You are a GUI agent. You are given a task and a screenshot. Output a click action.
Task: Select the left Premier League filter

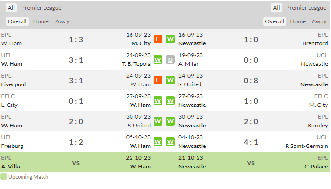click(x=42, y=8)
